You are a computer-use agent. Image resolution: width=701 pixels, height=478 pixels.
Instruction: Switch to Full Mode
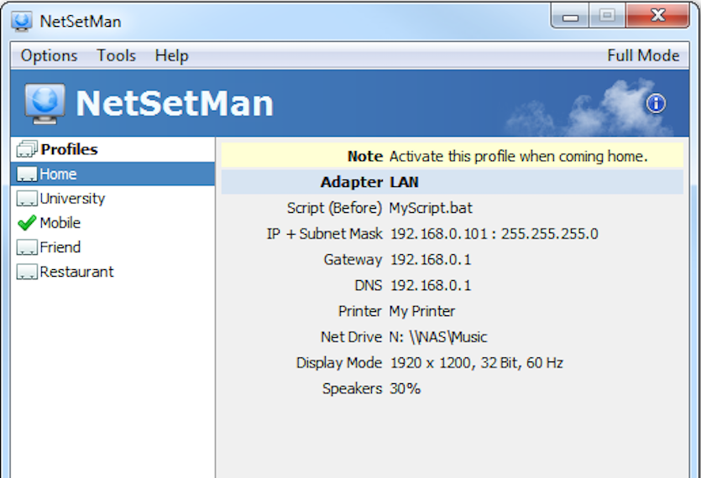click(x=643, y=56)
